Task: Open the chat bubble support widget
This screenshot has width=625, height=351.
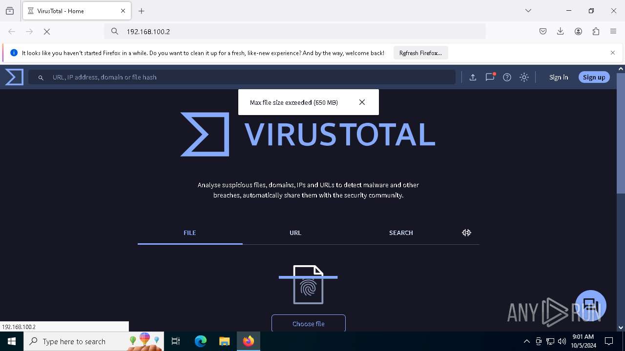Action: coord(590,306)
